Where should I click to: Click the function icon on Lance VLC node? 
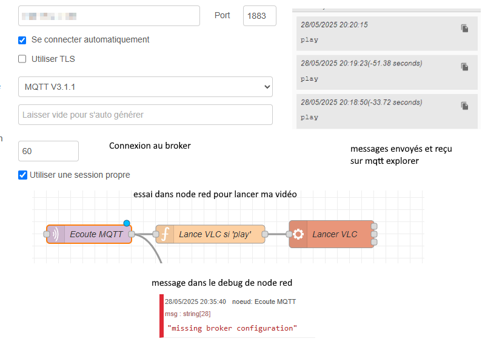164,234
